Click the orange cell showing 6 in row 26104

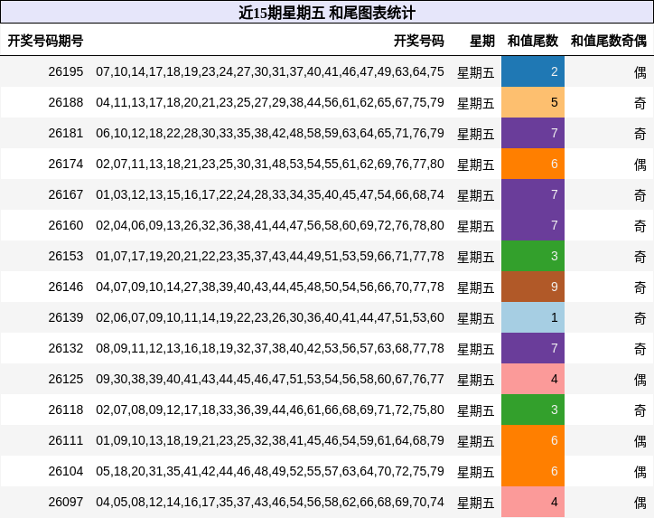533,472
